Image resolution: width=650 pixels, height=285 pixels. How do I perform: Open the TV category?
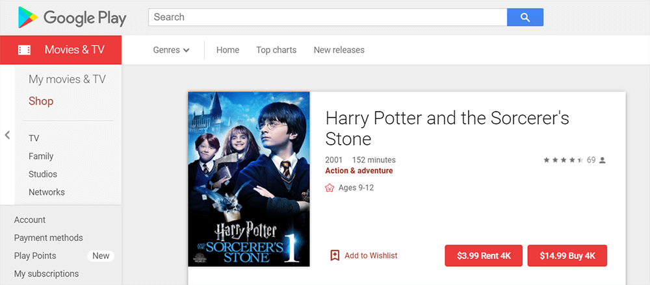[x=34, y=138]
